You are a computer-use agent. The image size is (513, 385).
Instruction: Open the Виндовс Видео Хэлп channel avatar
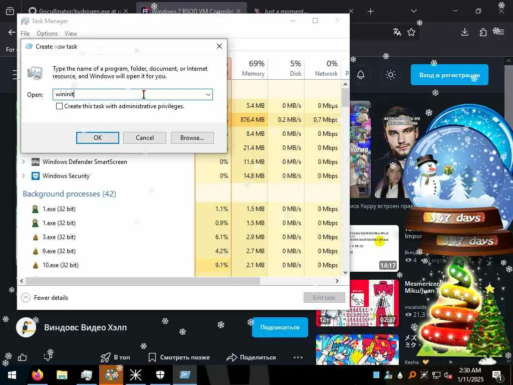click(26, 327)
